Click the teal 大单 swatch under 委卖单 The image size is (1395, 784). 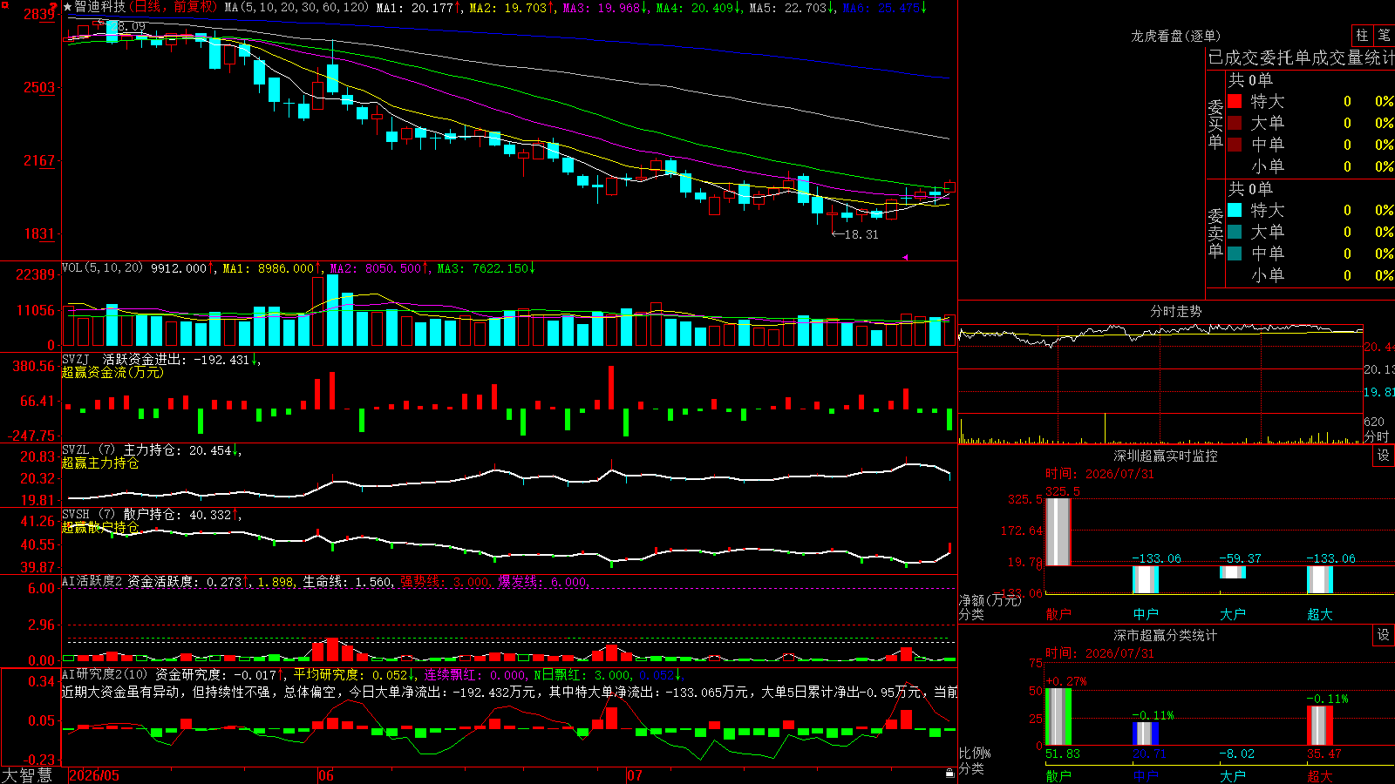point(1235,232)
